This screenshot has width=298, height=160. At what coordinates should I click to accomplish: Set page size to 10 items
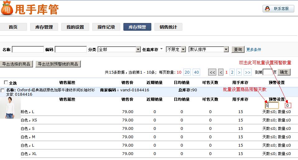[179, 72]
